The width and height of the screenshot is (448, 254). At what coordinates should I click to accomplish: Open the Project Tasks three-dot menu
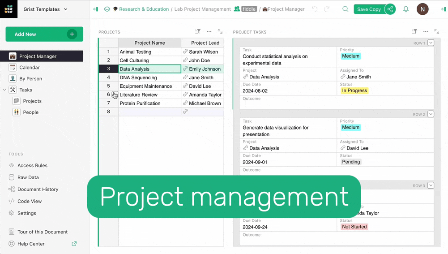coord(425,32)
